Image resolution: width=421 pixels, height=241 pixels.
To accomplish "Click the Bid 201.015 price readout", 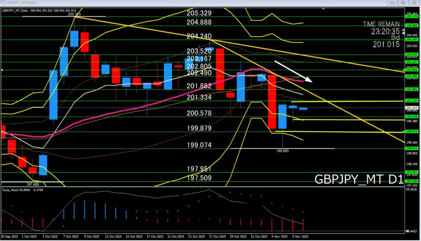I will pyautogui.click(x=386, y=44).
